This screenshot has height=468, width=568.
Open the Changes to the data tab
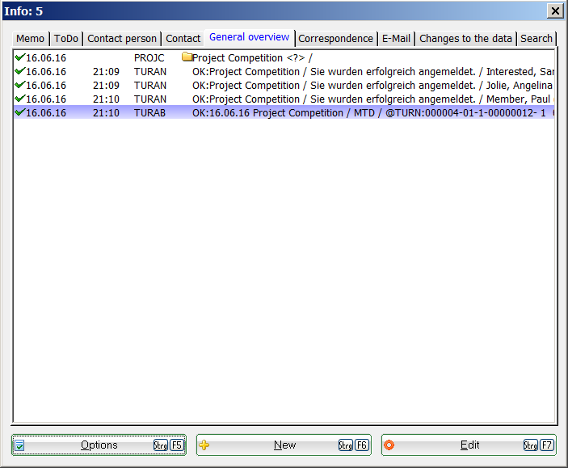(x=465, y=39)
